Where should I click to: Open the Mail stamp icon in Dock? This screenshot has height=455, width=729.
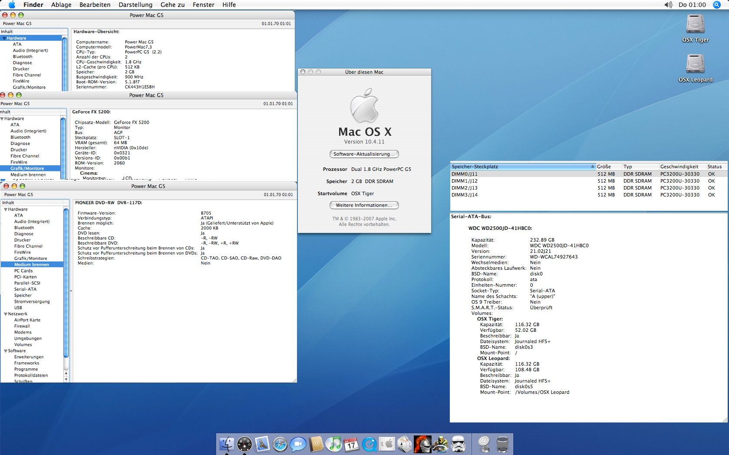coord(262,444)
